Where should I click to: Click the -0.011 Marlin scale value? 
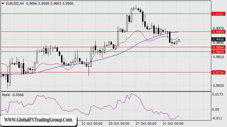(217, 118)
